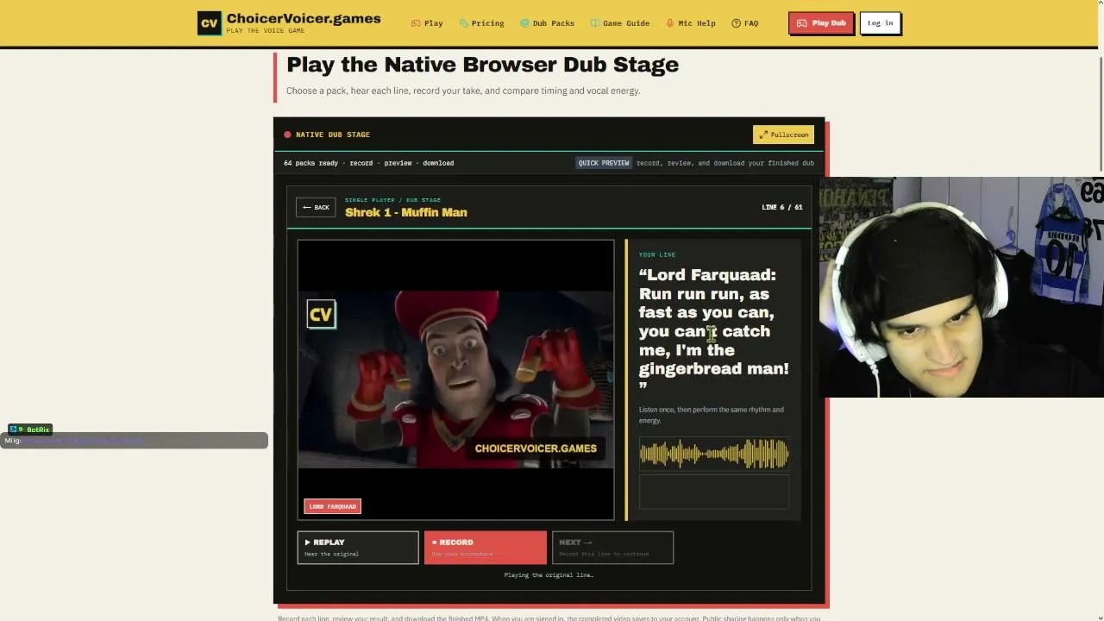Click the "Line 6 / 61" counter

coord(782,207)
